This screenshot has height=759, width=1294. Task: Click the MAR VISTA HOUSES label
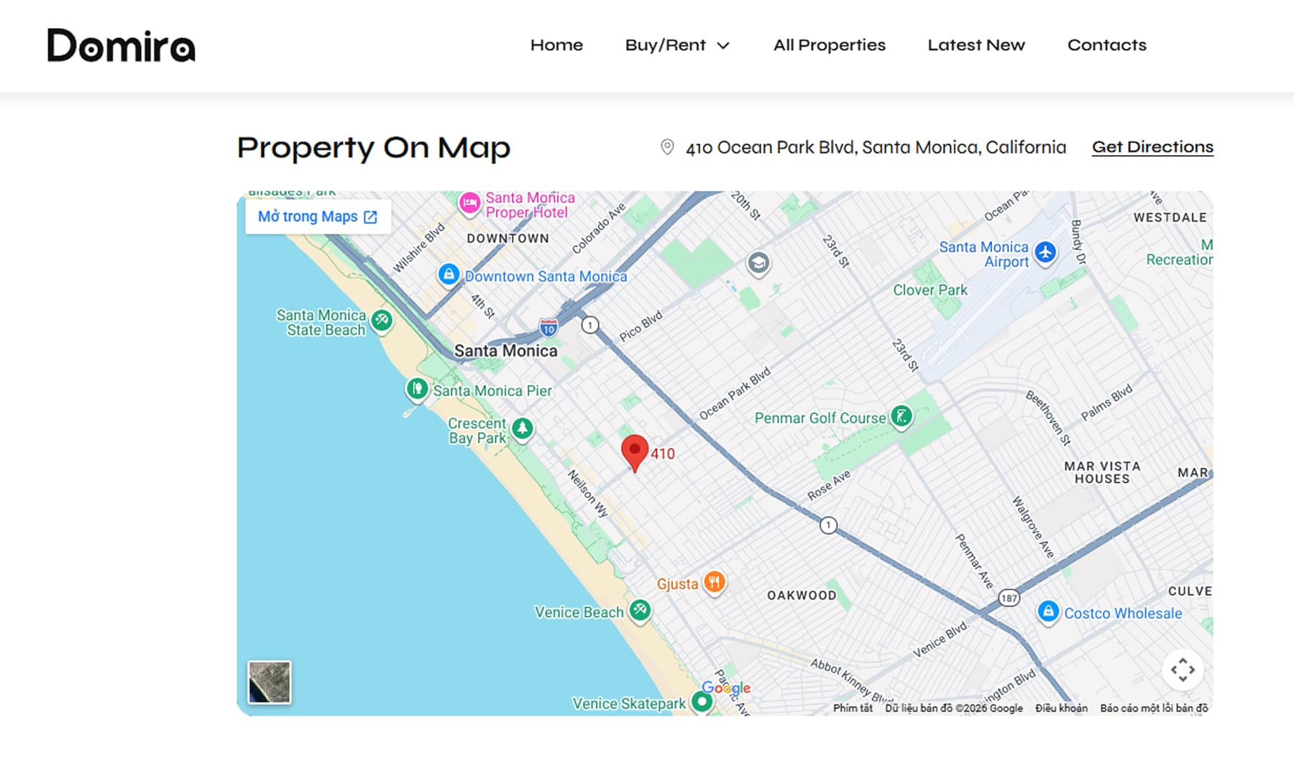(x=1102, y=472)
